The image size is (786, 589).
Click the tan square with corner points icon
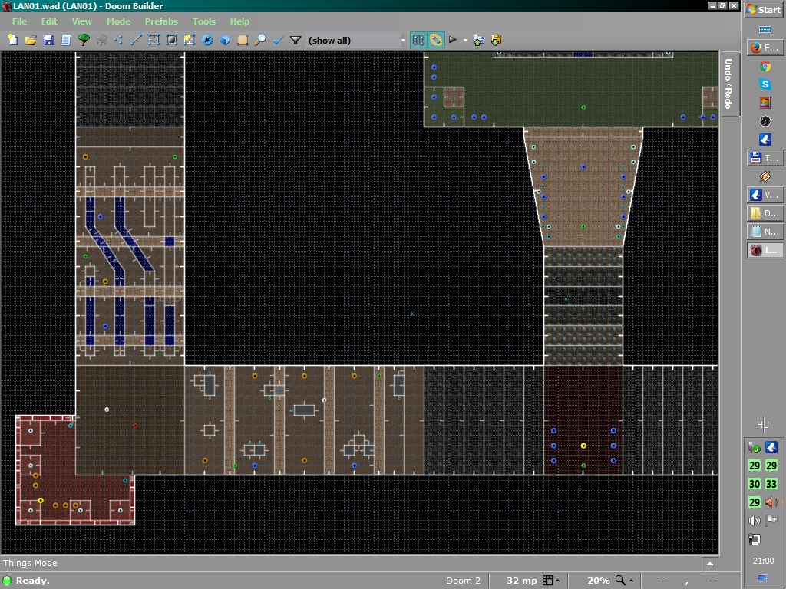tap(243, 40)
